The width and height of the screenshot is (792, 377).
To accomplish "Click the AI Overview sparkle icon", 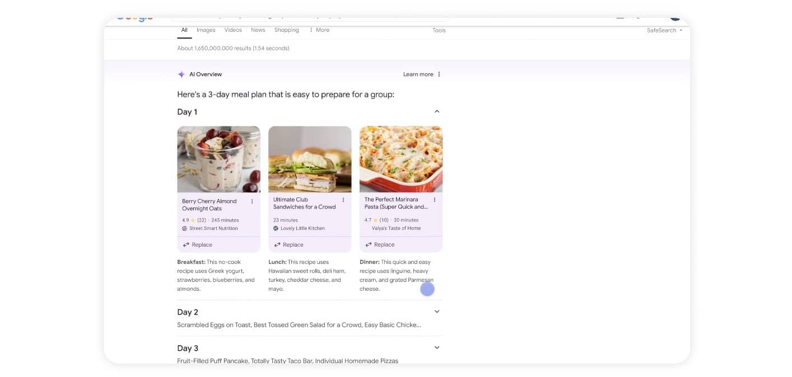I will [181, 74].
